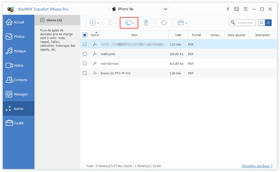Open the iPhone 8p device dropdown
Viewport: 280px width, 172px height.
click(x=140, y=9)
